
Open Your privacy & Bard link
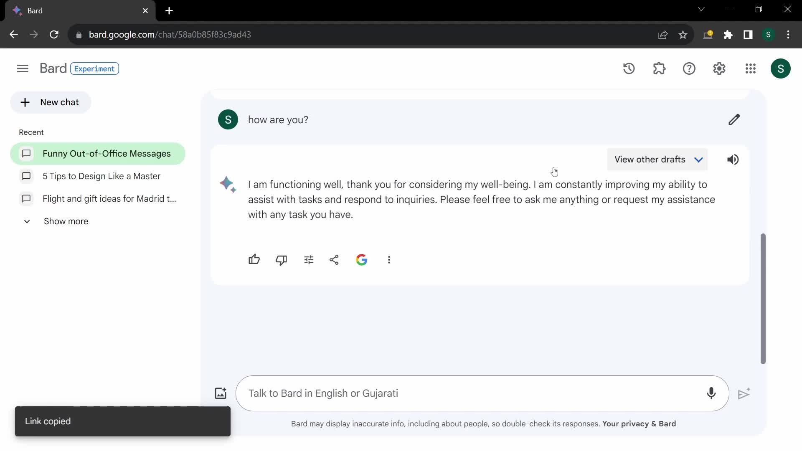(639, 423)
